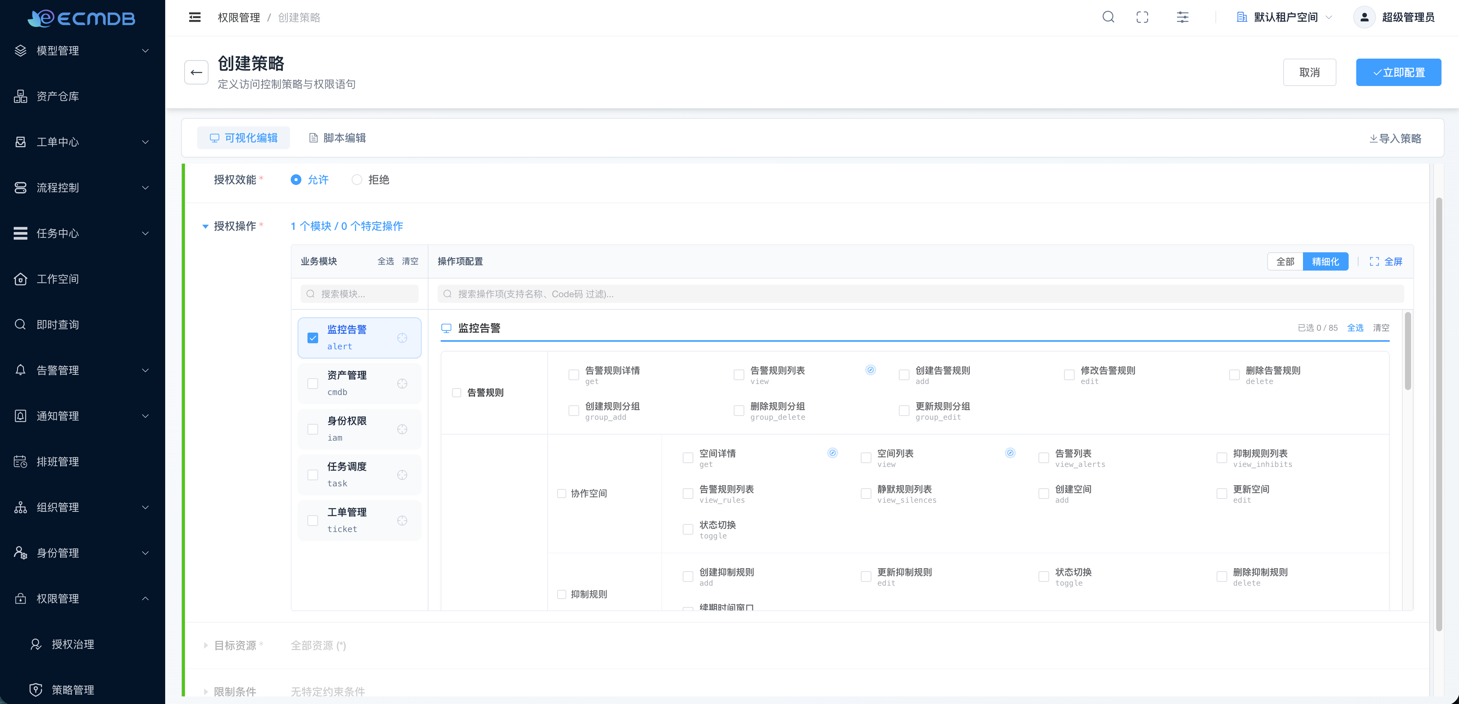Open 排班管理 in the sidebar
The height and width of the screenshot is (704, 1459).
point(83,462)
